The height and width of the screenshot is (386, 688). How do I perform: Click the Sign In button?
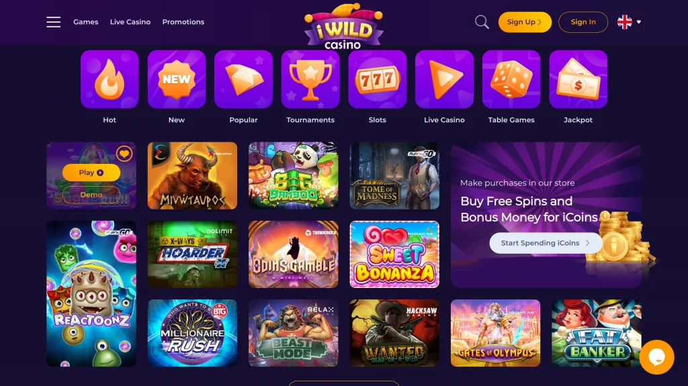tap(583, 22)
